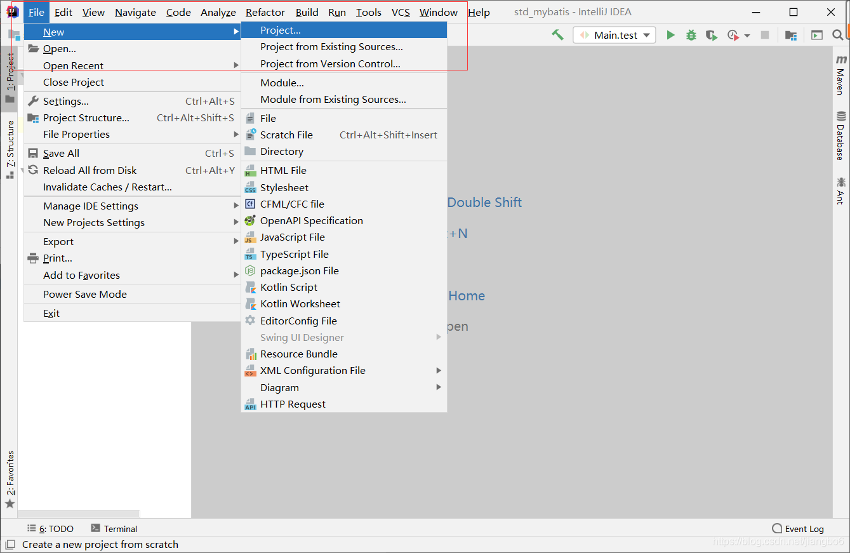Open the Main.test run configuration dropdown
Image resolution: width=850 pixels, height=553 pixels.
[x=614, y=36]
